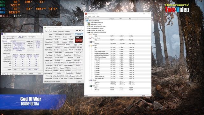Click the Lookup button in GPU-Z
The image size is (204, 115).
[x=79, y=34]
